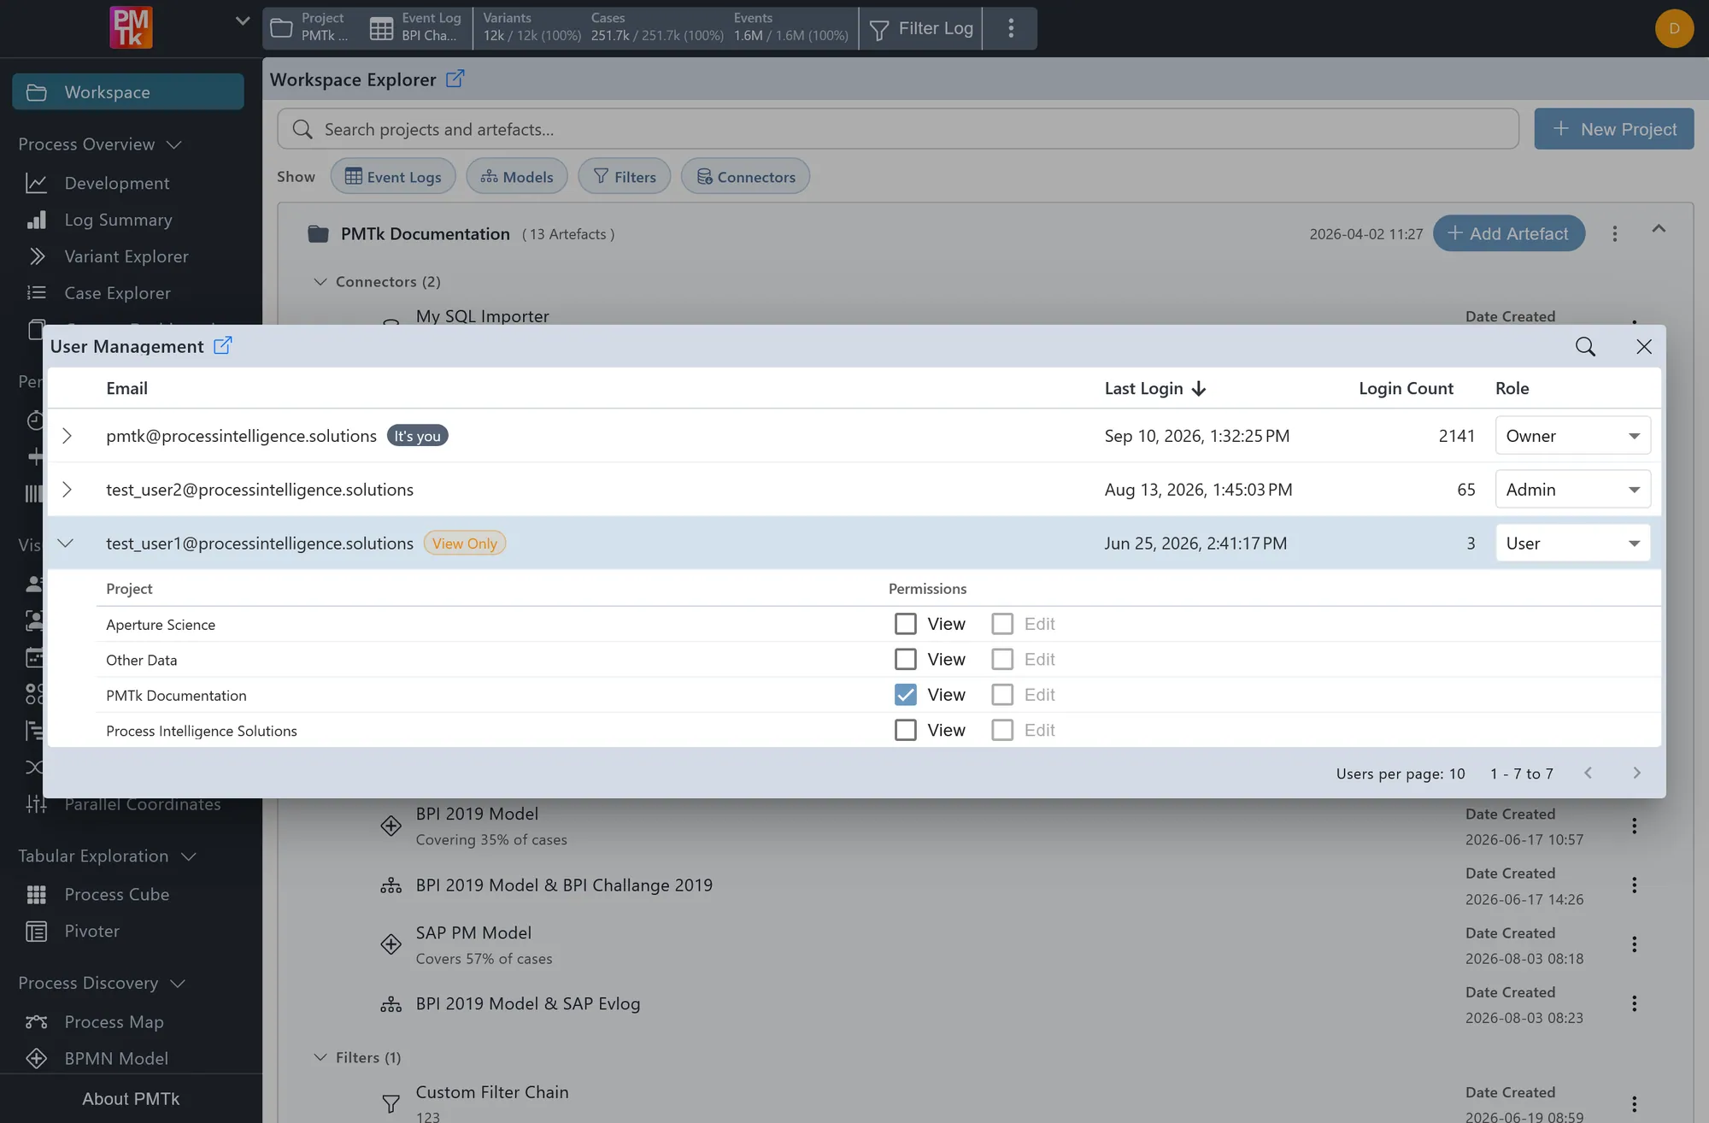Enable Edit permission for Aperture Science
The width and height of the screenshot is (1709, 1123).
pyautogui.click(x=1002, y=624)
